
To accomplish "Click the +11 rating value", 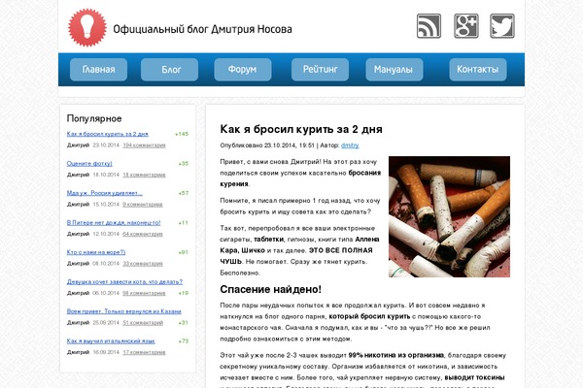I will [x=184, y=223].
